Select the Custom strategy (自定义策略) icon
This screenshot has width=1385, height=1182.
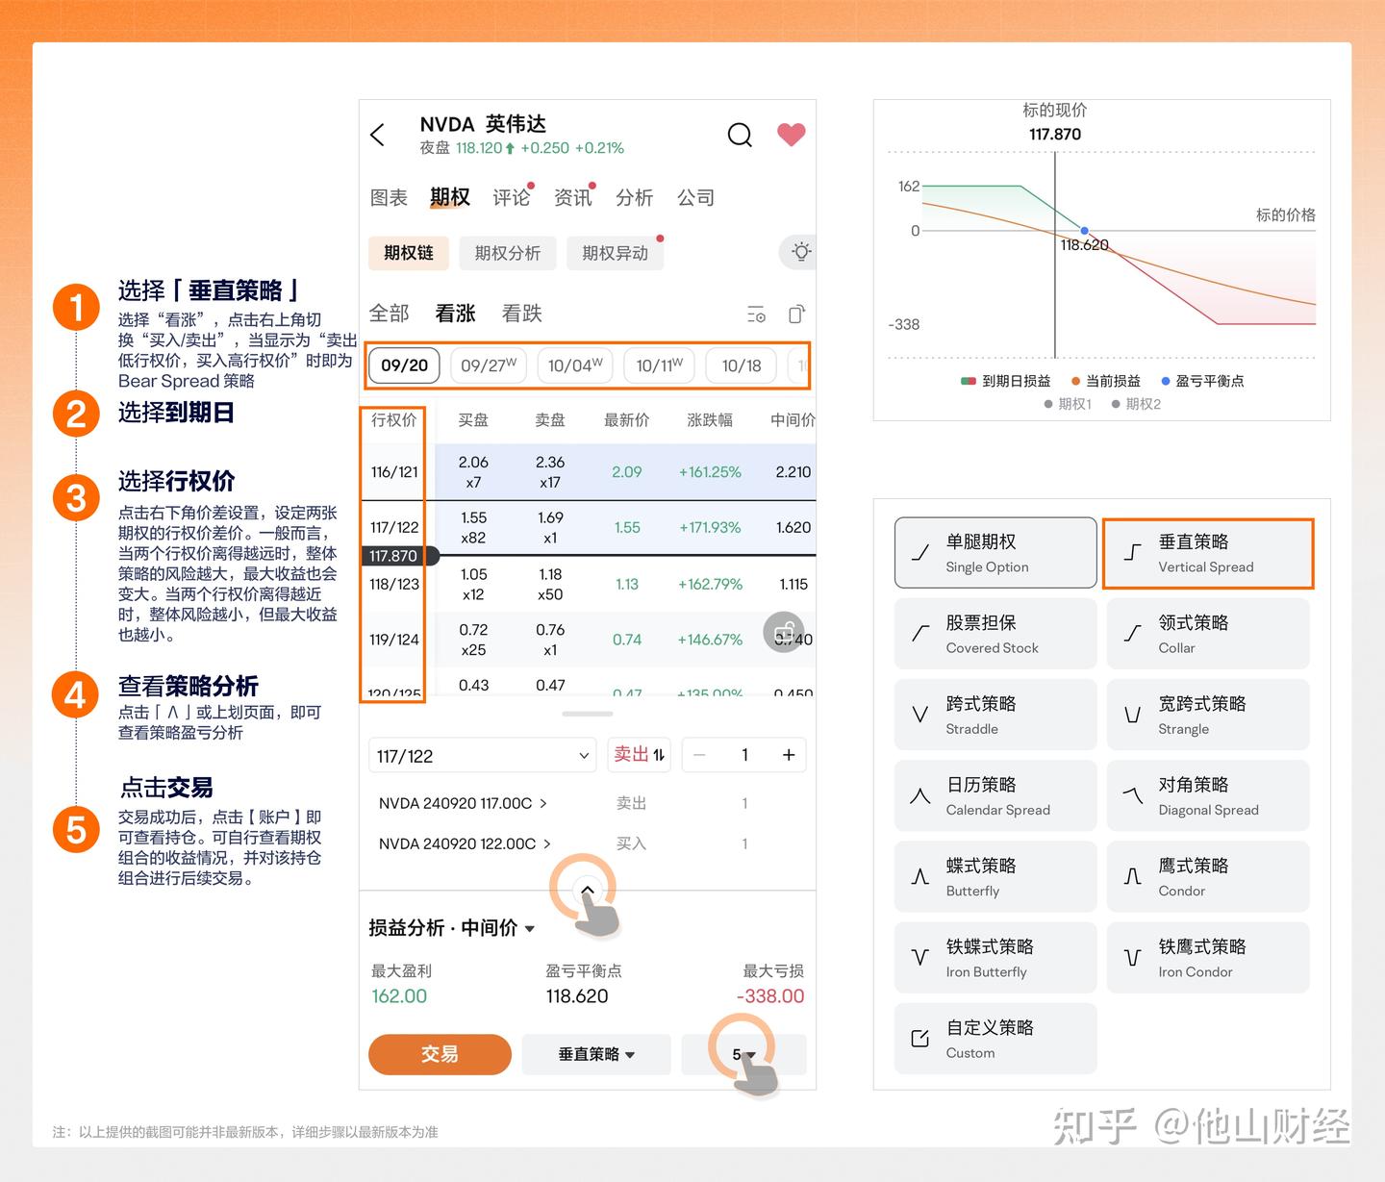[919, 1038]
